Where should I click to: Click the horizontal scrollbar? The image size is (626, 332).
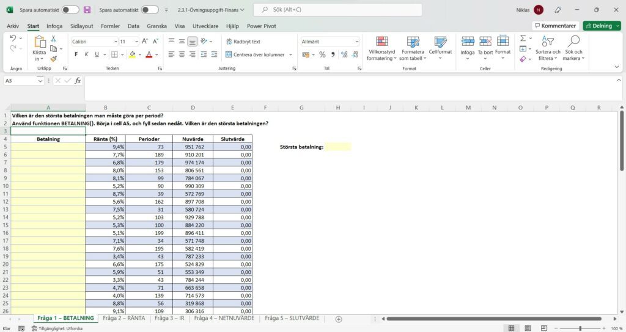(494, 319)
